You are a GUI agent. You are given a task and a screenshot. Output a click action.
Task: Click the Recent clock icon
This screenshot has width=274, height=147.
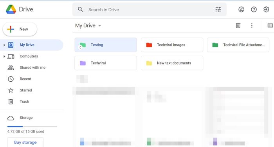(11, 79)
